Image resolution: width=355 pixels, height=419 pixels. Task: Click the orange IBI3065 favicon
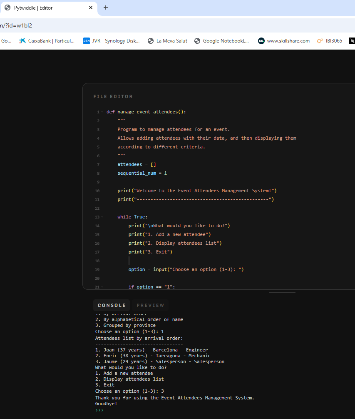pos(320,41)
